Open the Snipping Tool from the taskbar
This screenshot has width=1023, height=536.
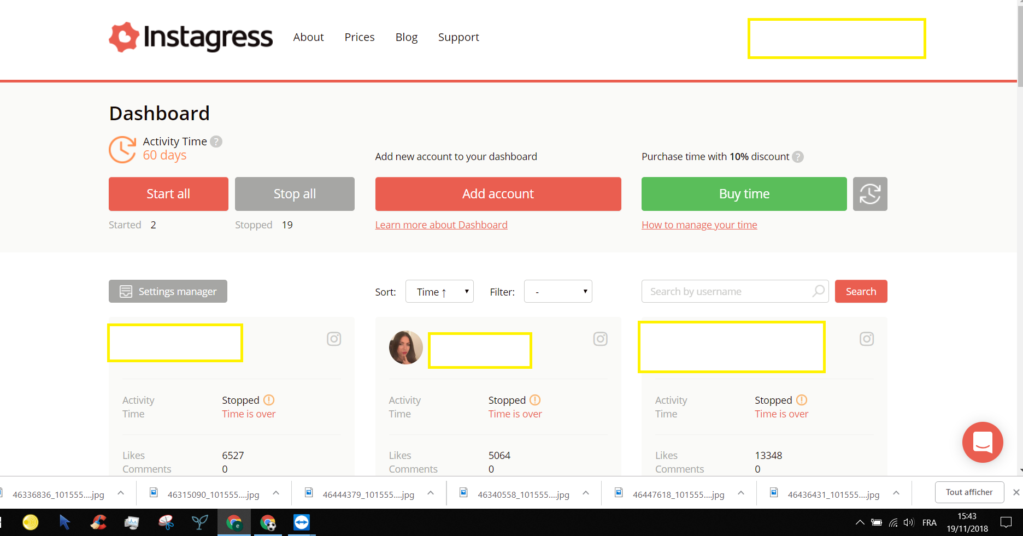coord(166,523)
